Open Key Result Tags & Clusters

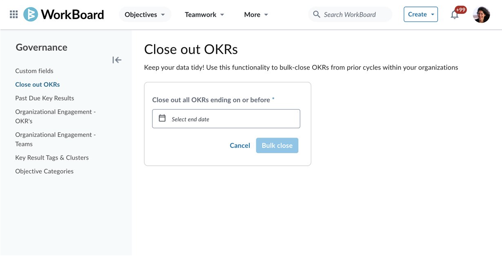click(52, 158)
